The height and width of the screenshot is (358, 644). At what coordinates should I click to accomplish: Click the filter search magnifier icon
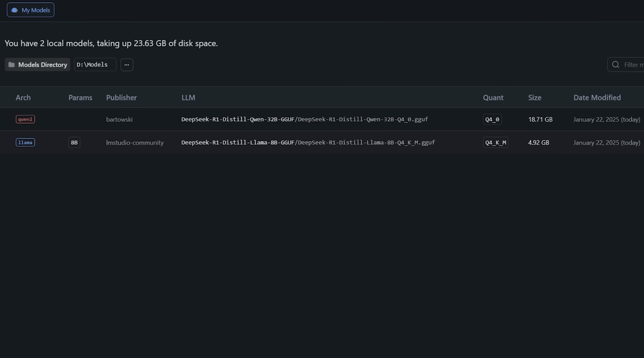tap(616, 65)
